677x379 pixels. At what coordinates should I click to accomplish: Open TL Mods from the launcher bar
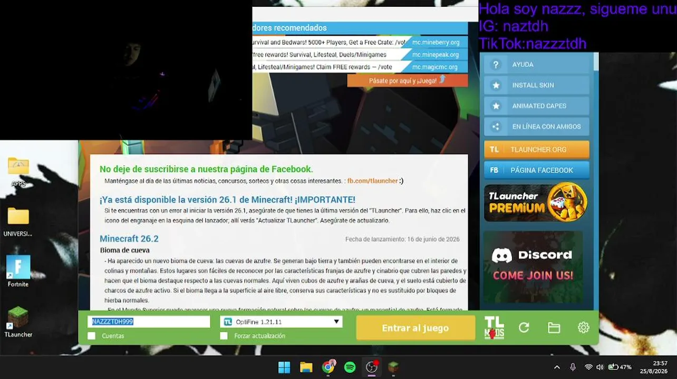tap(494, 327)
